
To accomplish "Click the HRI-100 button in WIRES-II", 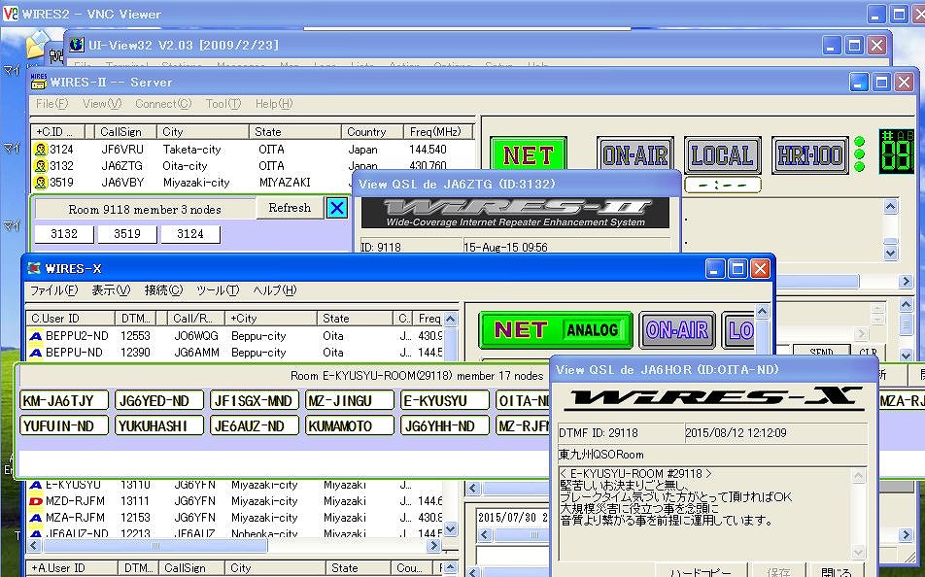I will (810, 155).
